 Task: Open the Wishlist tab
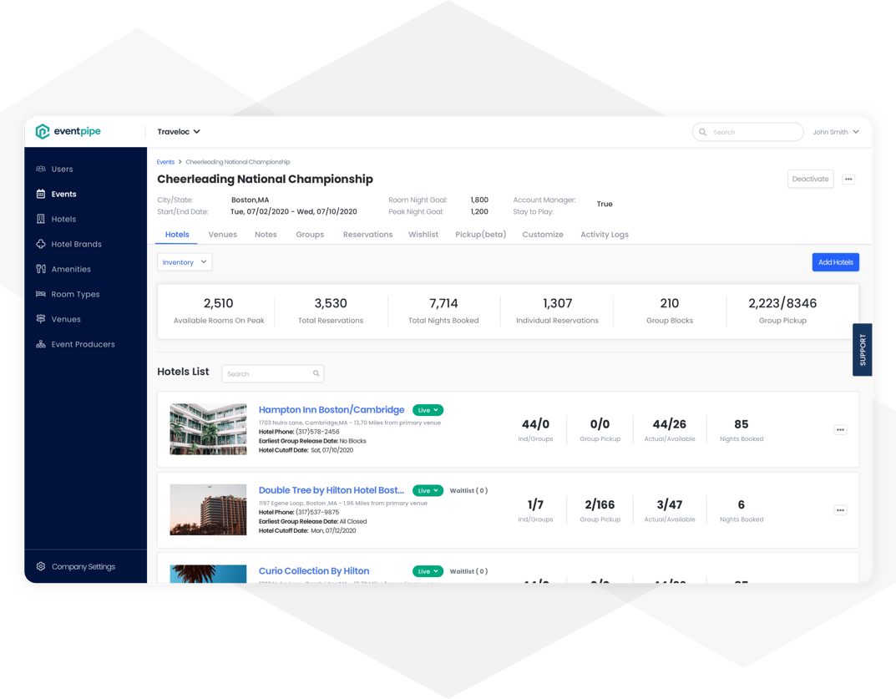click(423, 235)
